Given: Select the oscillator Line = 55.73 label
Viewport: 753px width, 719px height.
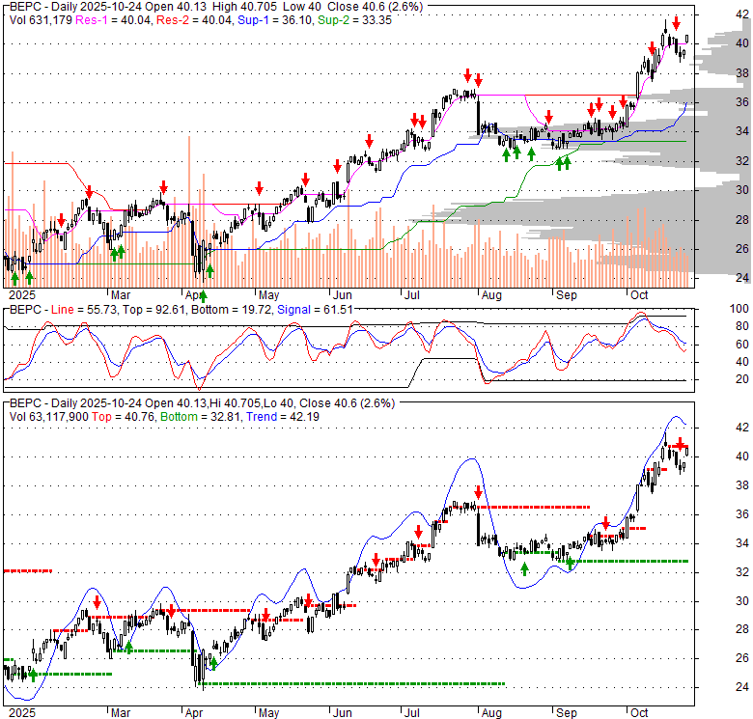Looking at the screenshot, I should (84, 310).
